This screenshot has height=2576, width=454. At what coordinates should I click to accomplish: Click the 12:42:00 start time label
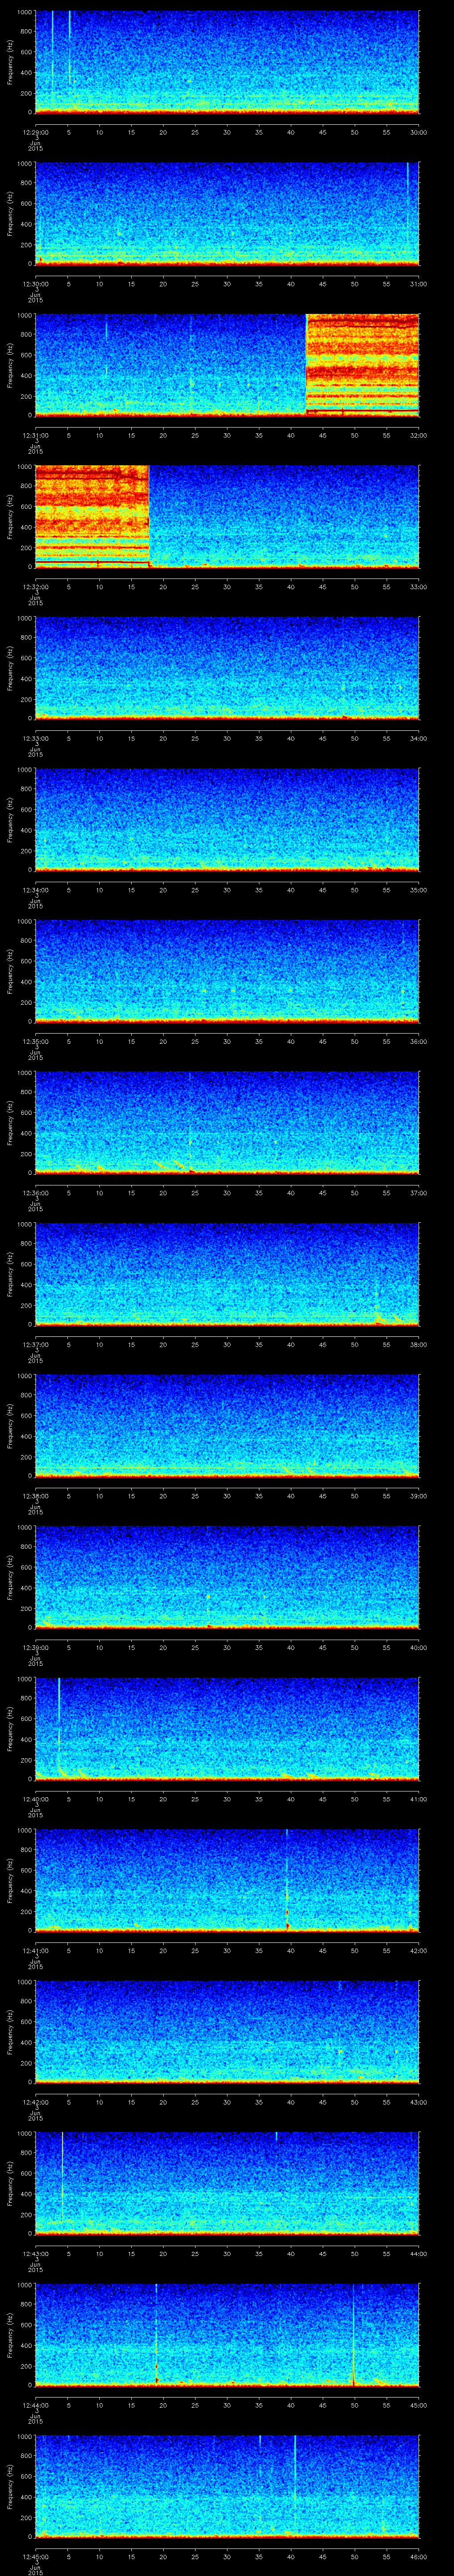(35, 2102)
